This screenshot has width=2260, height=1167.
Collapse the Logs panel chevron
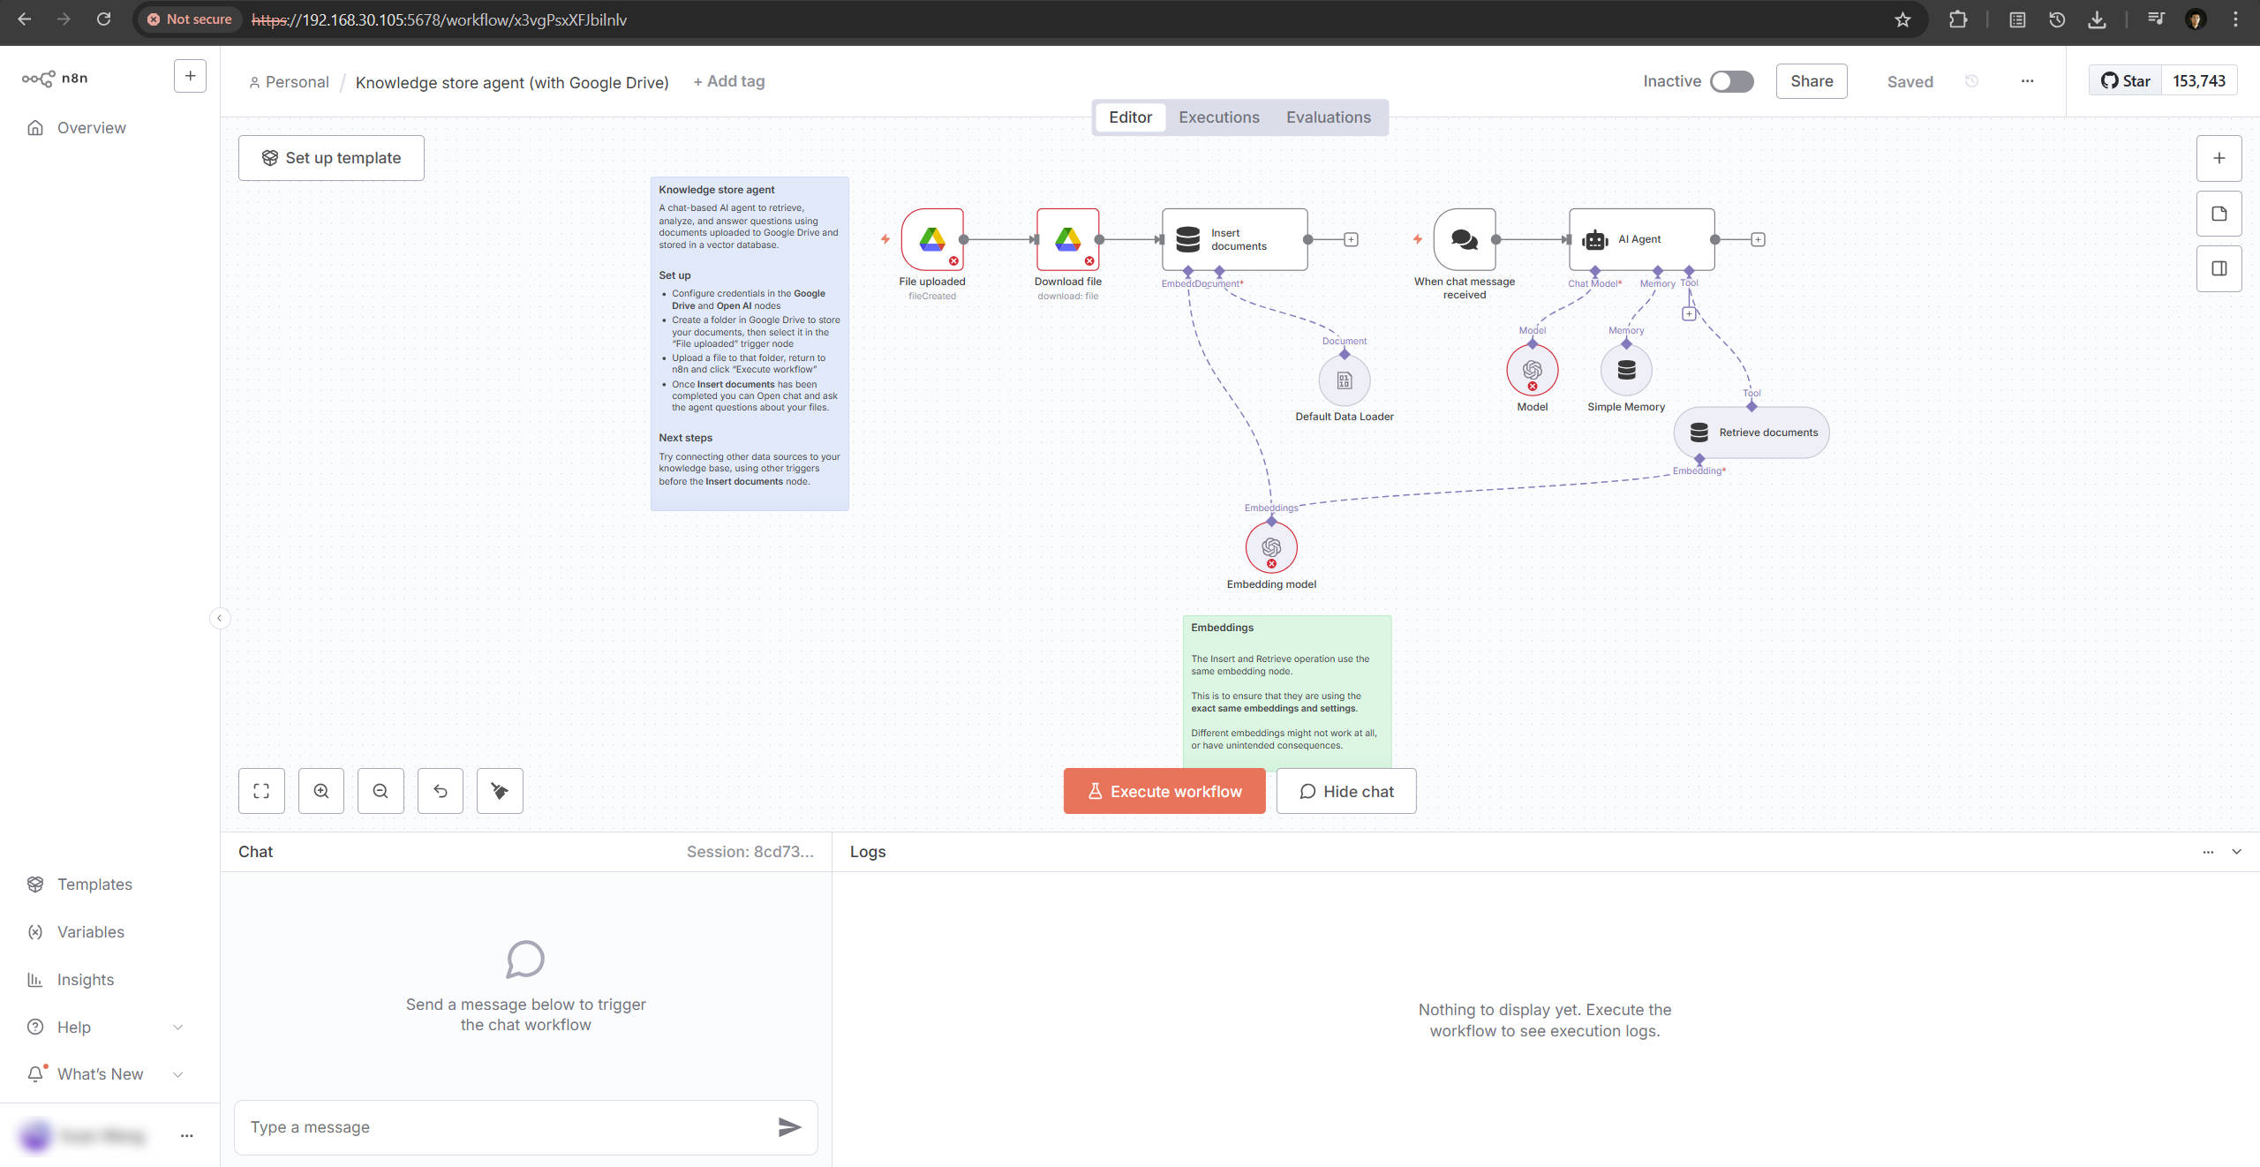point(2236,852)
